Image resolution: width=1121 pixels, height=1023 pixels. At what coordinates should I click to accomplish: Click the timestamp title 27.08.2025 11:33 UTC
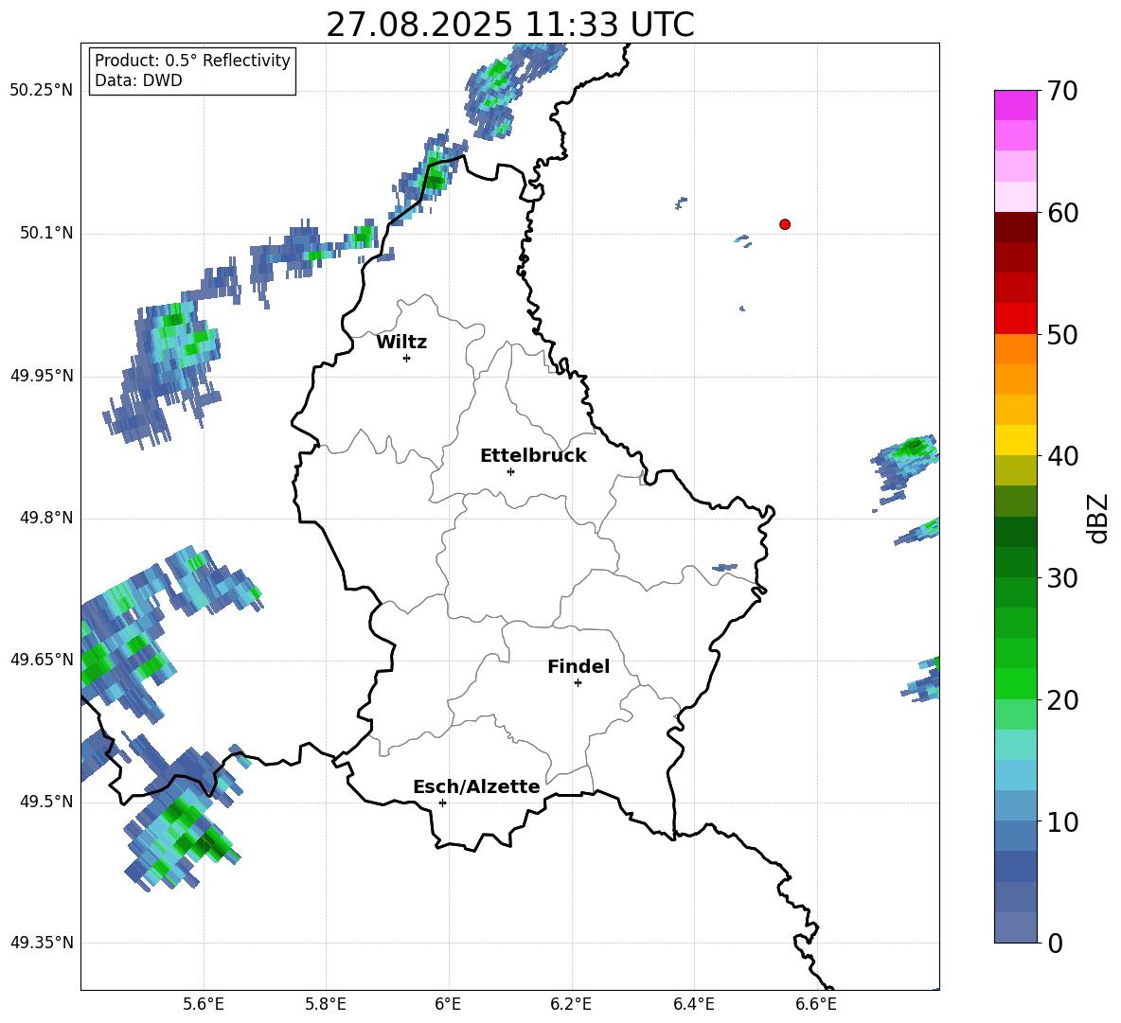pyautogui.click(x=509, y=25)
